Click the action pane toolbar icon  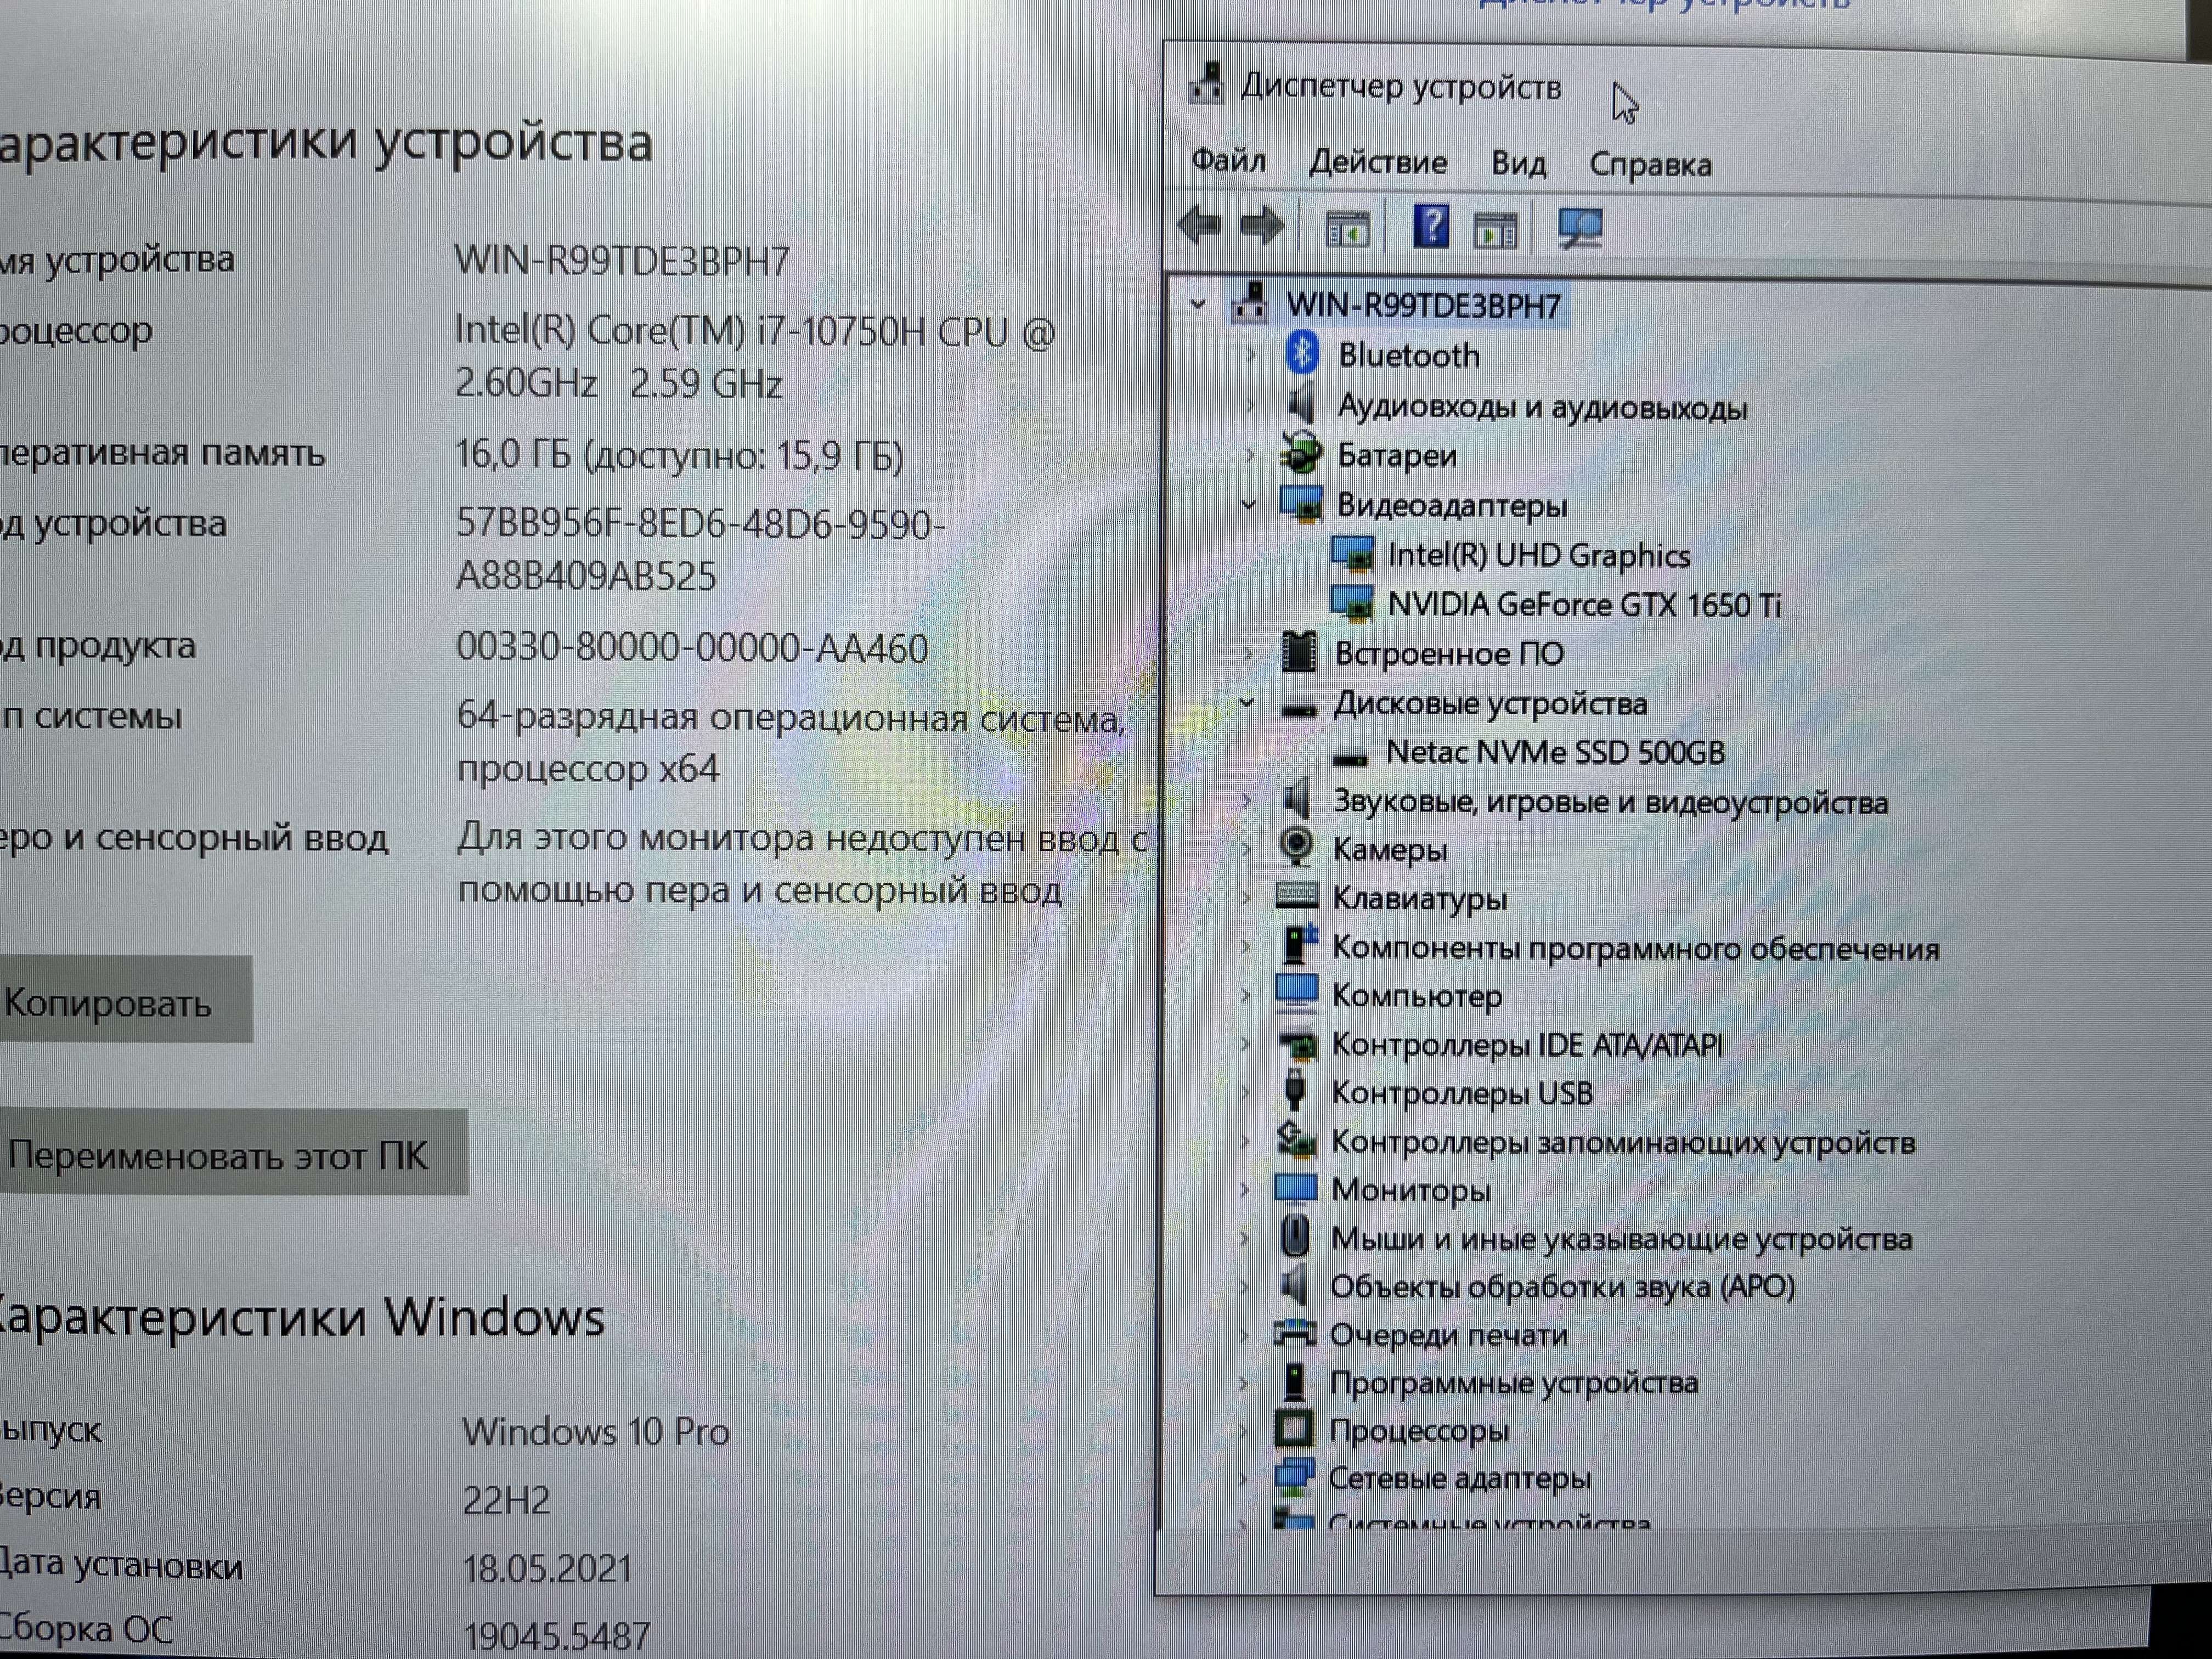(x=1496, y=230)
